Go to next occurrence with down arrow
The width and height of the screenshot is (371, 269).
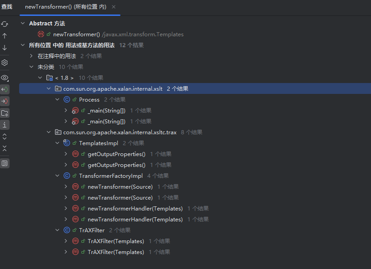click(5, 48)
